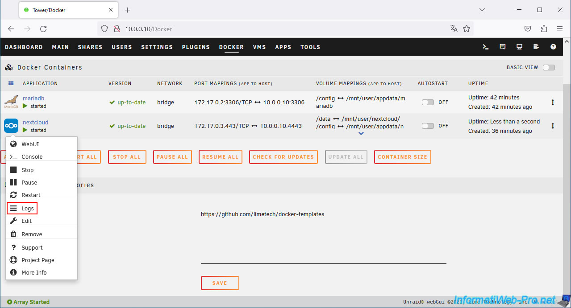Enable autostart for mariadb container
This screenshot has width=571, height=308.
[428, 102]
